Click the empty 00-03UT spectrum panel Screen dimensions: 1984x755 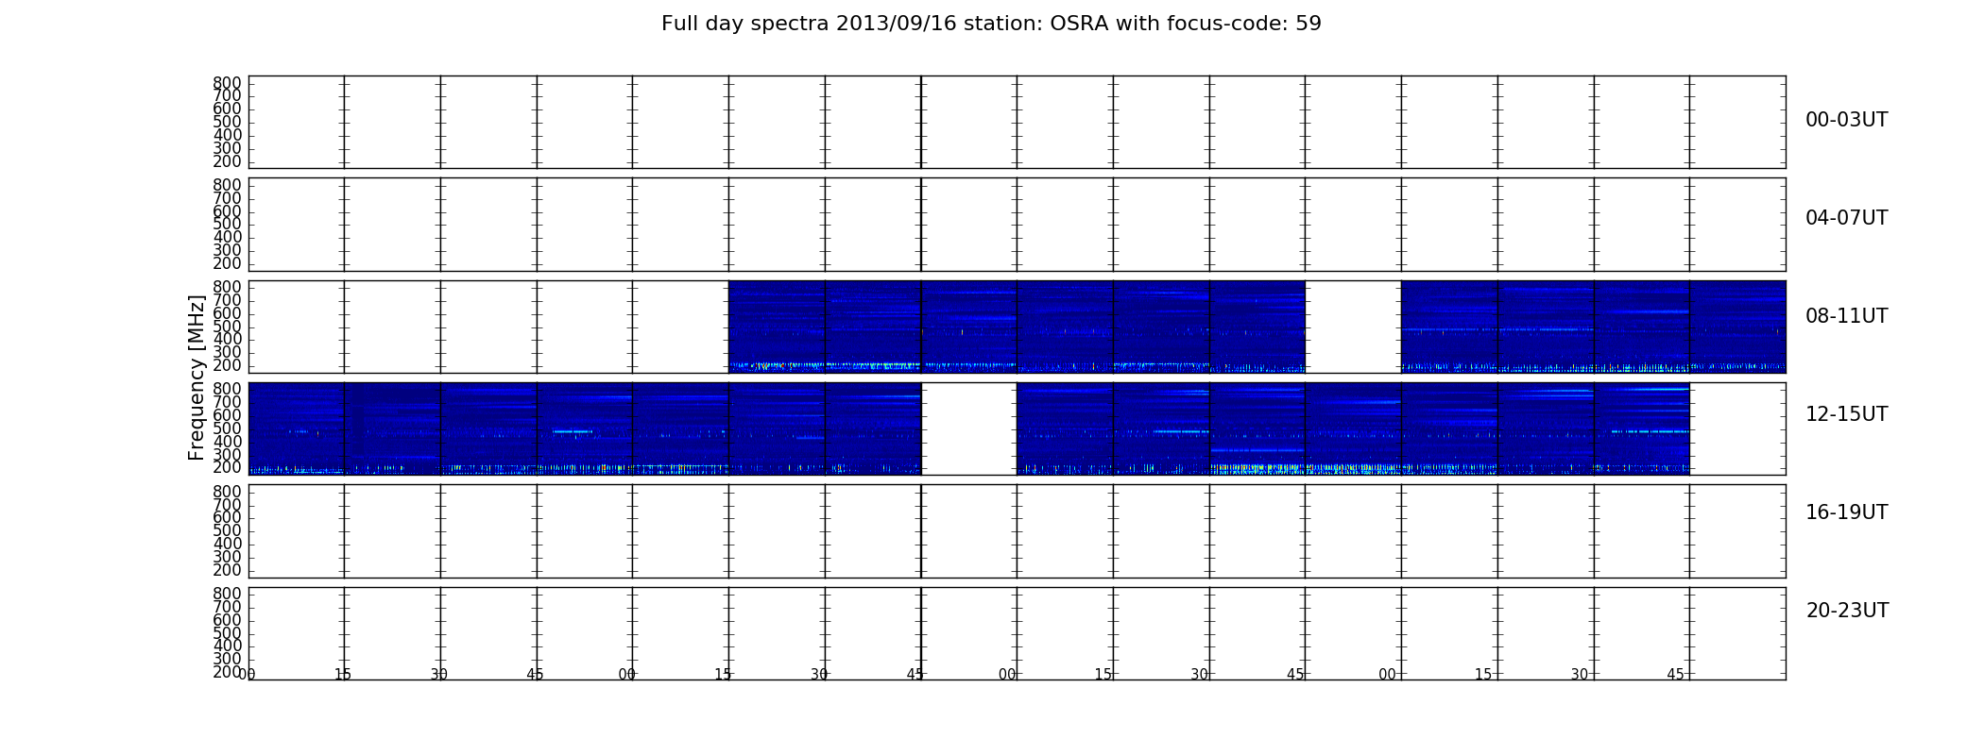pos(1017,122)
